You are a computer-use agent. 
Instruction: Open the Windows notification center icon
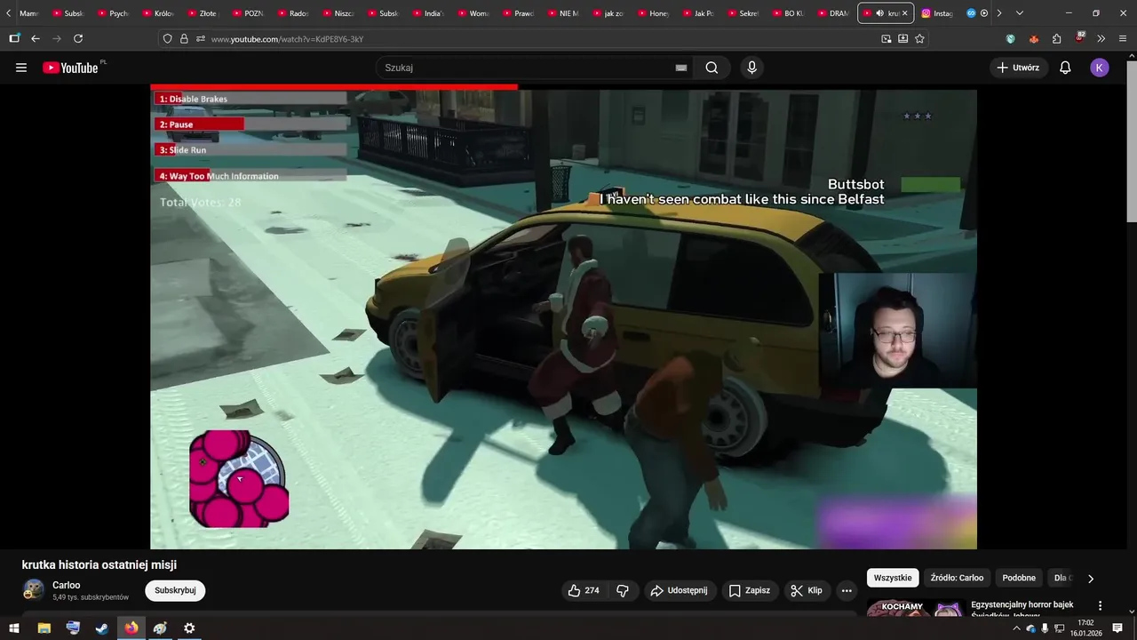pos(1117,628)
